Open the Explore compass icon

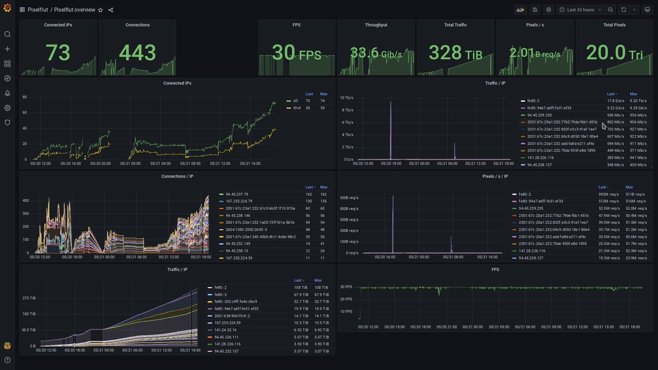(7, 78)
